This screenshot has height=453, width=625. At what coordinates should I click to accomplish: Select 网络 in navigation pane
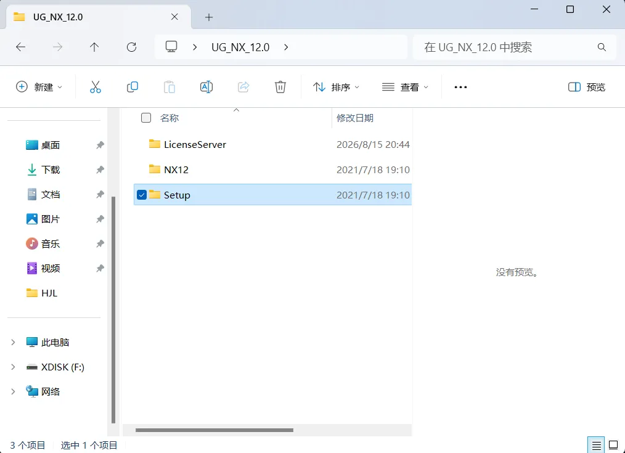(x=50, y=391)
